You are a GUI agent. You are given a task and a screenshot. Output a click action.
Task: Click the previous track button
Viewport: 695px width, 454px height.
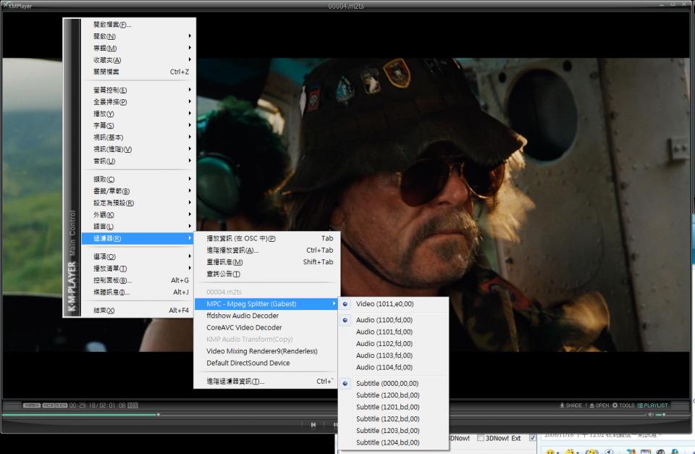click(x=313, y=425)
